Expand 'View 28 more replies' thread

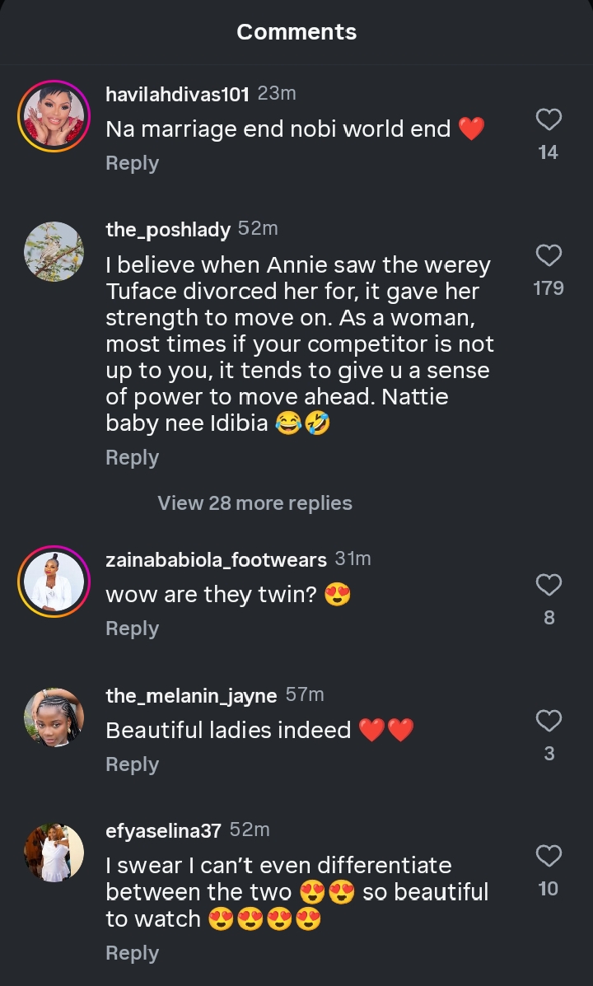tap(254, 503)
